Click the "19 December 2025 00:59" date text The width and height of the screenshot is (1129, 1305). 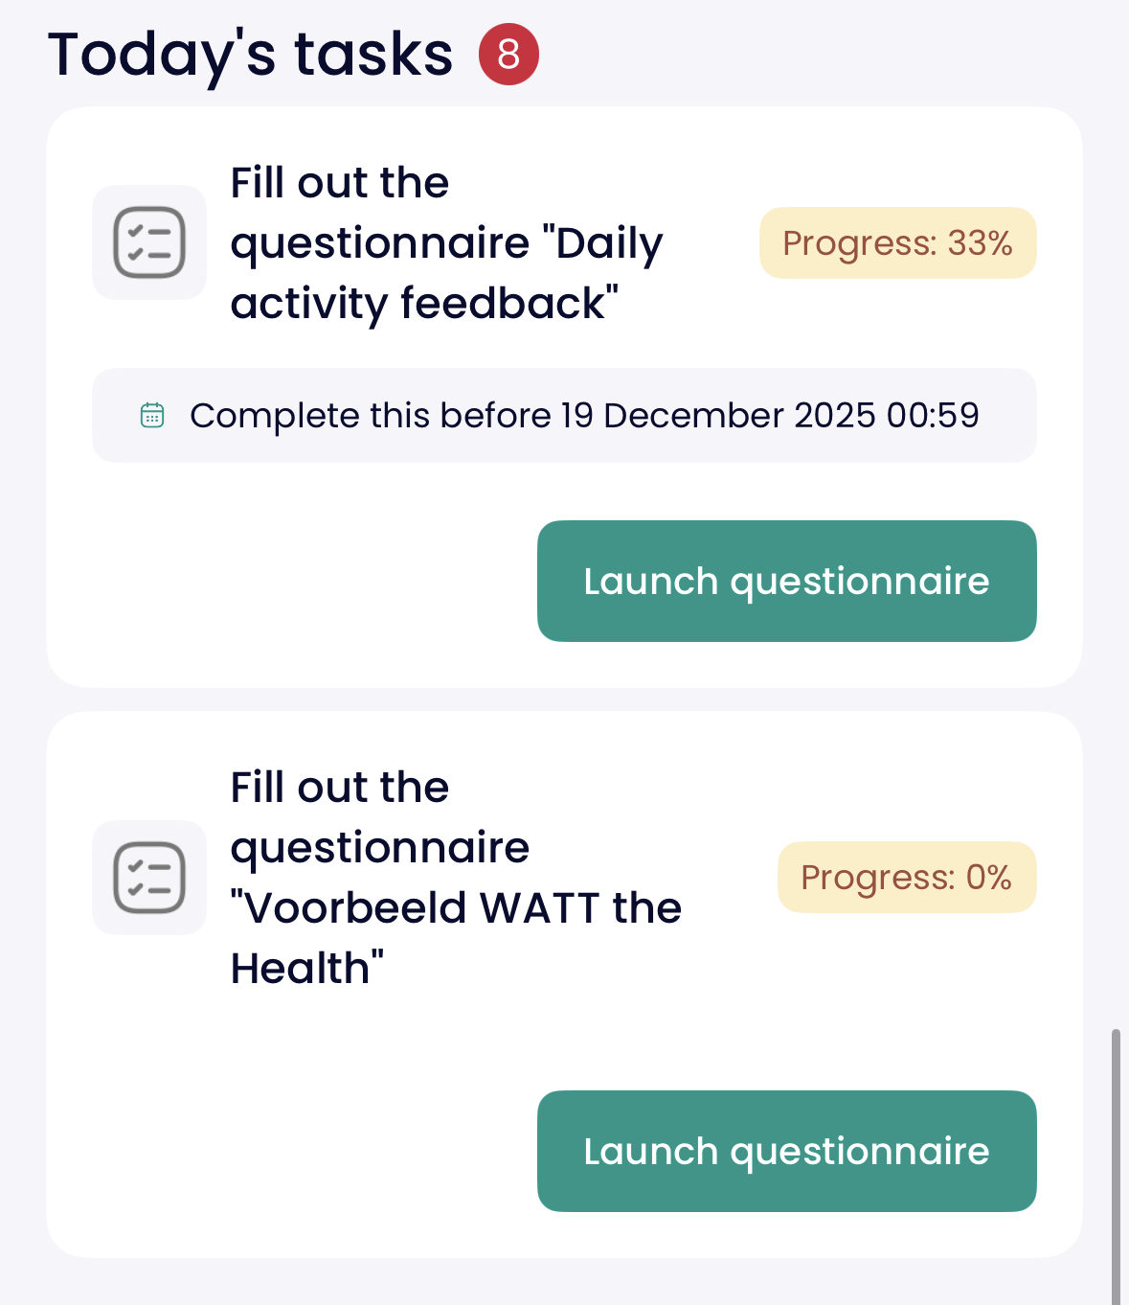(770, 416)
